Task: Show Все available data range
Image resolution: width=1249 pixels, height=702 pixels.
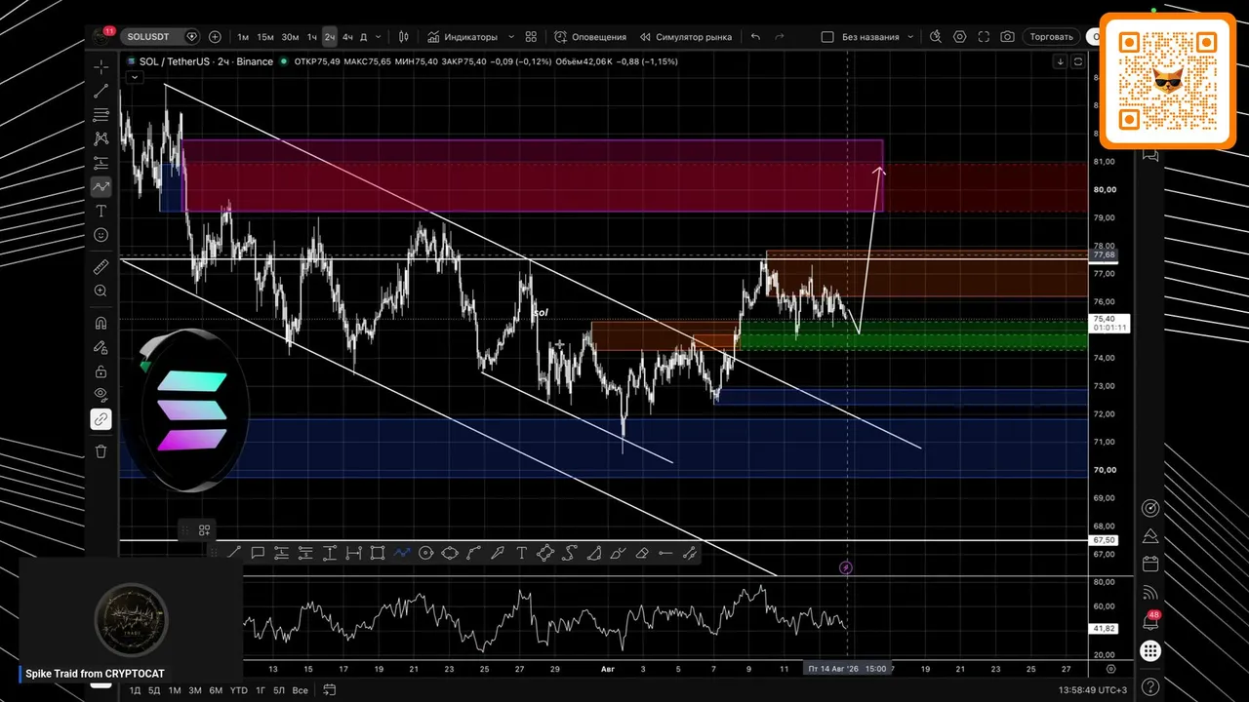Action: [301, 690]
